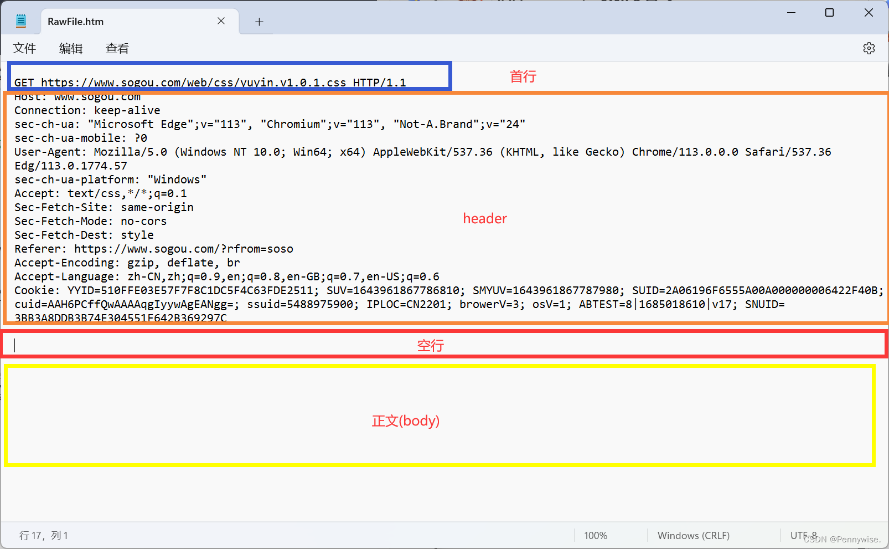Open a new tab with the plus button

(259, 22)
